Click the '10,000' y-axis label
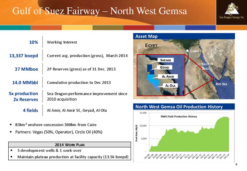Viewport: 247px width, 171px height. (143, 126)
